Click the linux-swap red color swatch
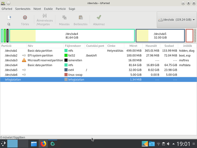Viewport: 197px width, 148px height. pos(66,74)
